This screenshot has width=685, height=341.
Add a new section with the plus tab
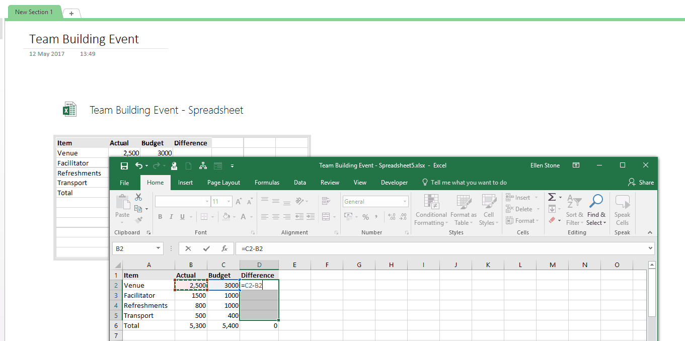coord(71,14)
